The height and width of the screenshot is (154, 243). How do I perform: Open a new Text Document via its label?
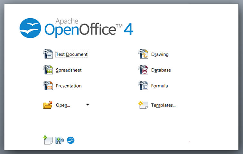pyautogui.click(x=72, y=54)
